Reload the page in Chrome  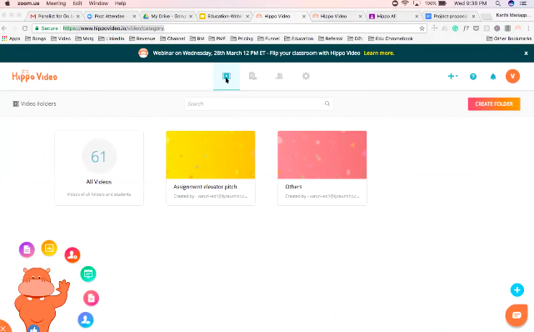click(x=24, y=28)
